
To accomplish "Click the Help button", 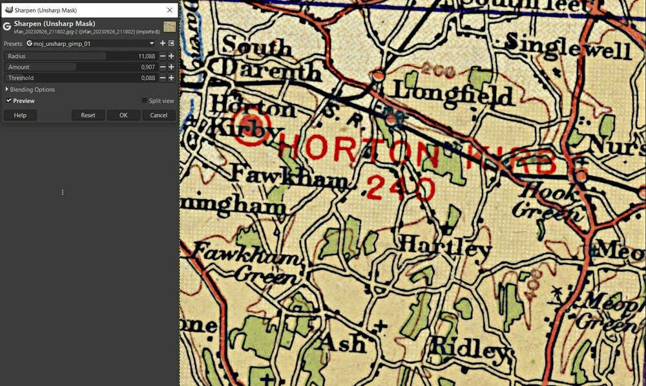I will [x=20, y=115].
